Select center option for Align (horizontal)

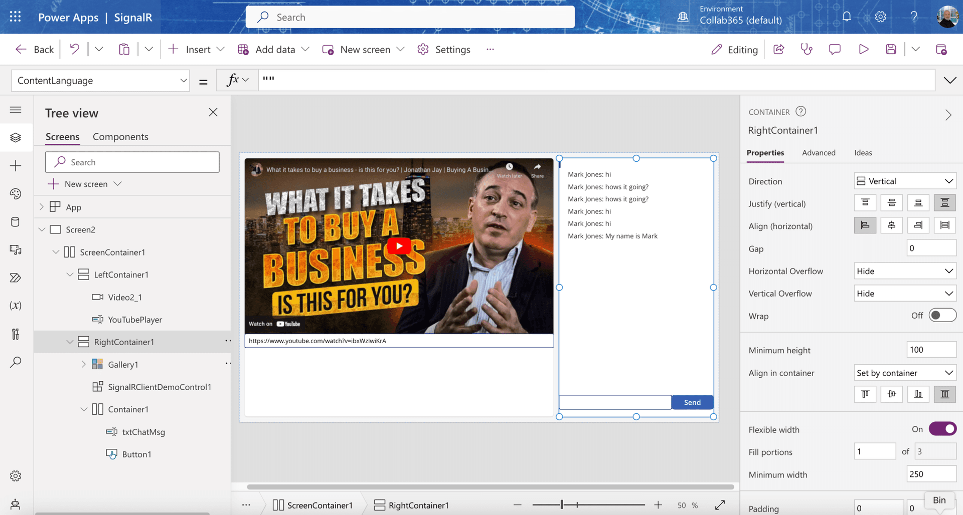(891, 225)
